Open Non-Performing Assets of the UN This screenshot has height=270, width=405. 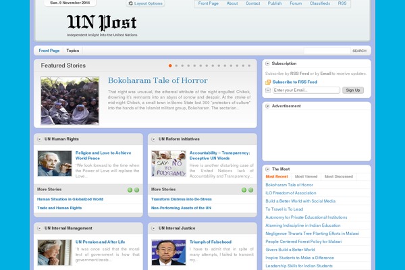tap(181, 208)
